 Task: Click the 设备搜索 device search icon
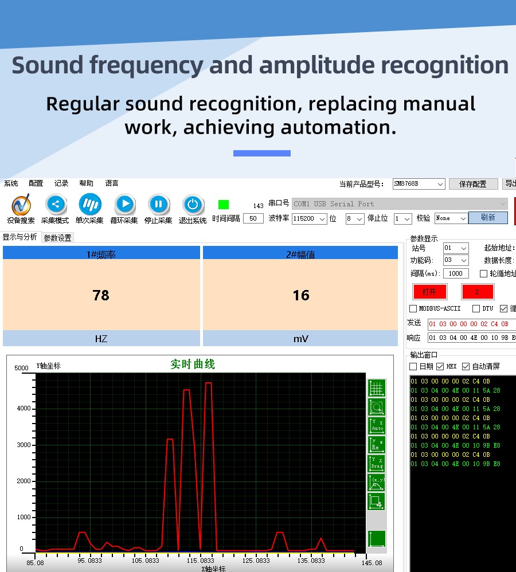(x=21, y=205)
